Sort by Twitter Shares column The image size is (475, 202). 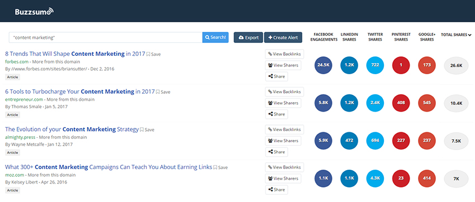coord(375,37)
